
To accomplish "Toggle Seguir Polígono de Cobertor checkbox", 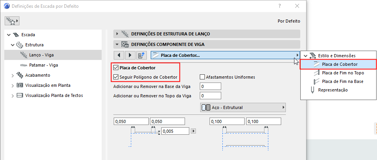I will tap(115, 77).
